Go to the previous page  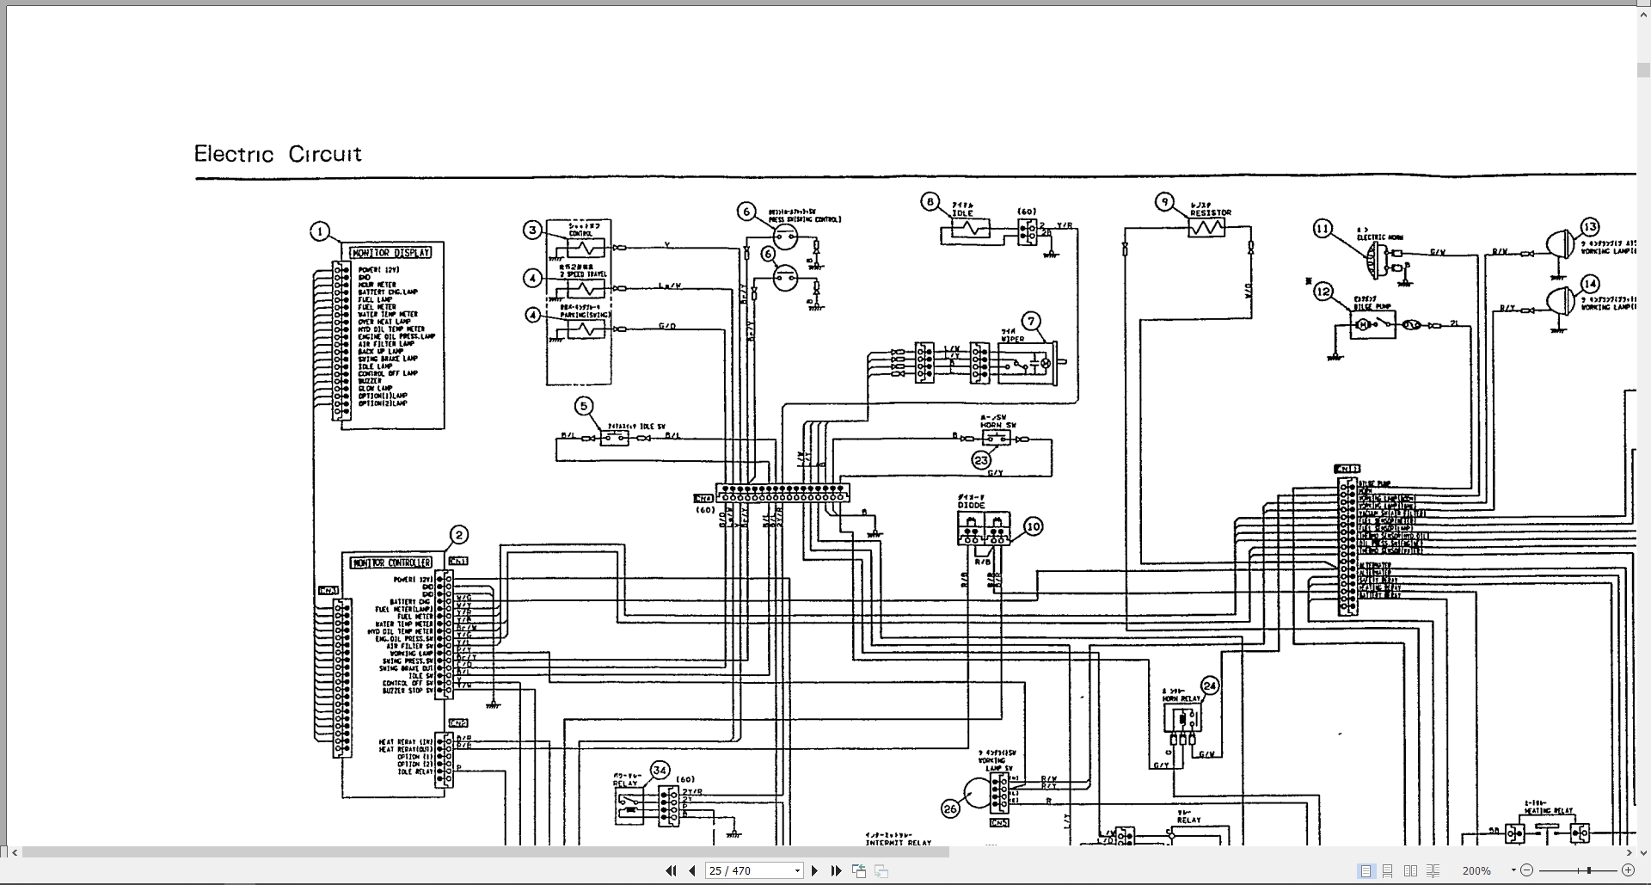click(x=691, y=870)
